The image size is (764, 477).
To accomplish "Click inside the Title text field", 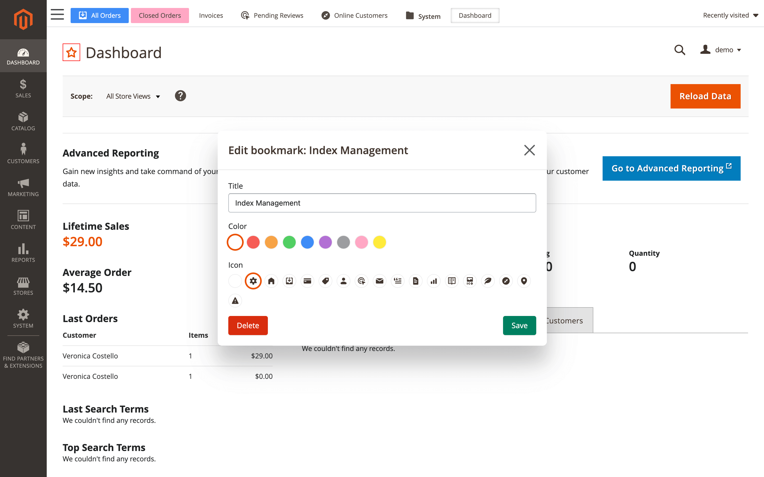I will (x=381, y=203).
